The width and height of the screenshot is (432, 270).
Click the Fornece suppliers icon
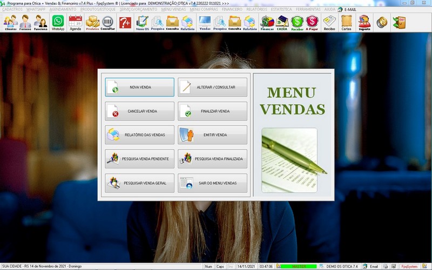[25, 23]
